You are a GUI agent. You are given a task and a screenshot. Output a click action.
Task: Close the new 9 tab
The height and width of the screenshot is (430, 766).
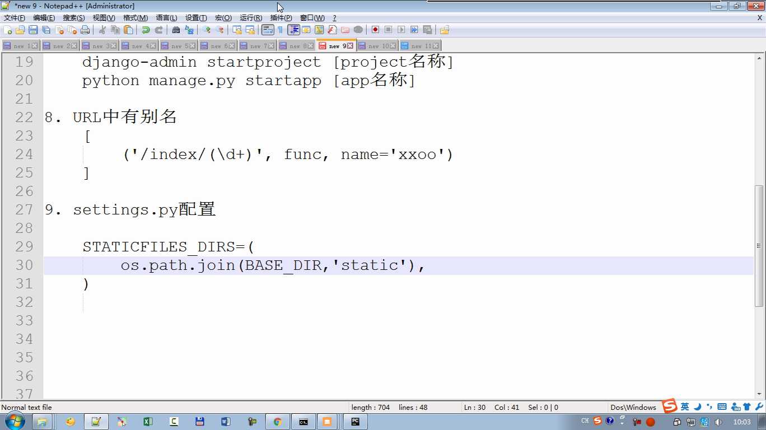point(351,46)
